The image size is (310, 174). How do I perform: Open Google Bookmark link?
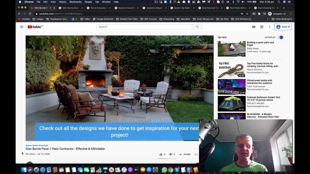[x=103, y=19]
